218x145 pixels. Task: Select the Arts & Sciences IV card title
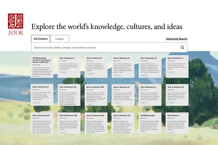149,58
